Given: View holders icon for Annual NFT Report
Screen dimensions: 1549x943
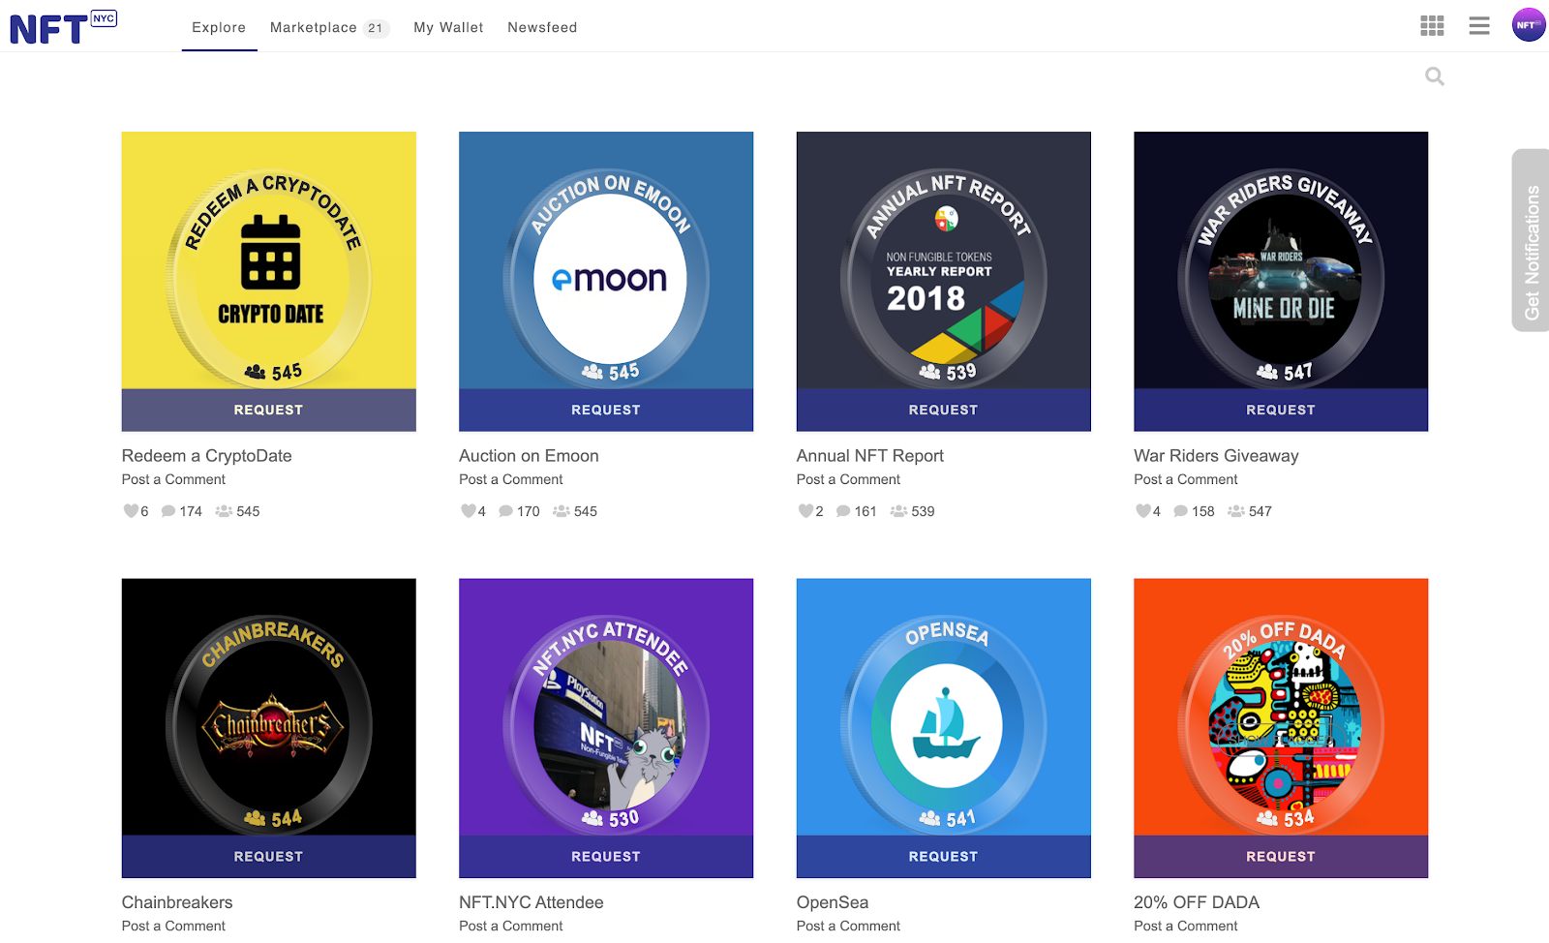Looking at the screenshot, I should 898,511.
